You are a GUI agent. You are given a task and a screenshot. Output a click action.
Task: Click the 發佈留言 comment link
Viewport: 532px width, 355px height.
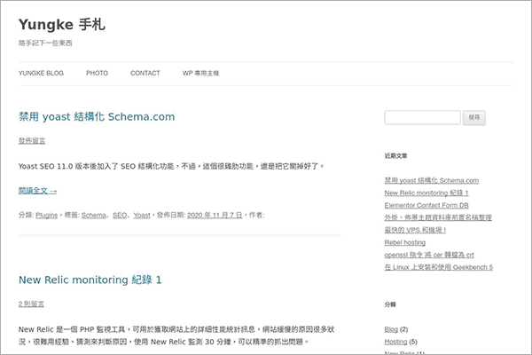click(x=32, y=140)
